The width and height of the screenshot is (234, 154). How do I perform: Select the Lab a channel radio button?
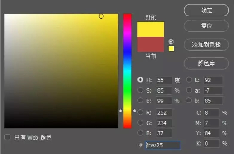pyautogui.click(x=189, y=90)
